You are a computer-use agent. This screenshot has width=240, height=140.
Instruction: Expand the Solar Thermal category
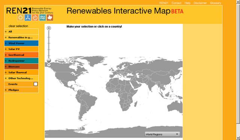(x=6, y=72)
